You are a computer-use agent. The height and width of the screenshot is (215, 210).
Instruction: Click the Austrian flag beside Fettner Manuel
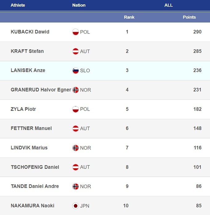pos(76,128)
